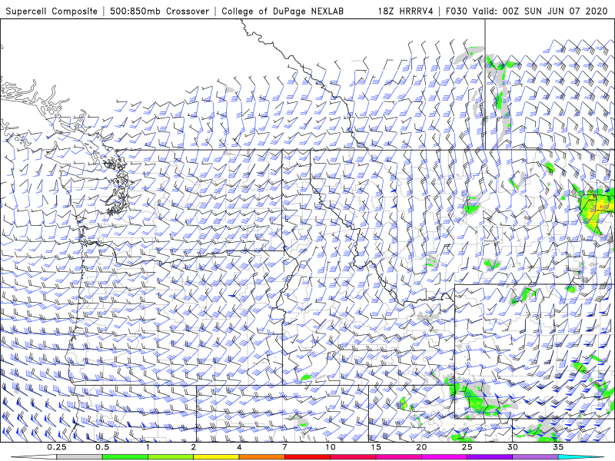The width and height of the screenshot is (615, 461).
Task: Click the '18Z HRRRV4' model run label
Action: (405, 11)
